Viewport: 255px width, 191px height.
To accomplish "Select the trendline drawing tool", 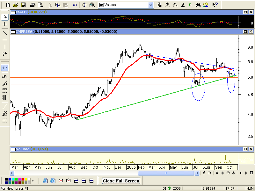I will click(5, 33).
